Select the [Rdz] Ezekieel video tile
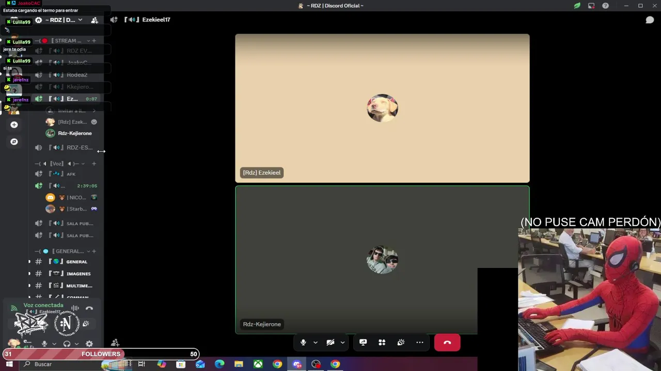The height and width of the screenshot is (371, 661). [382, 108]
